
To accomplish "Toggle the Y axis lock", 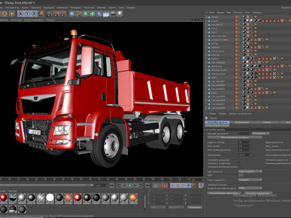I will click(27, 14).
